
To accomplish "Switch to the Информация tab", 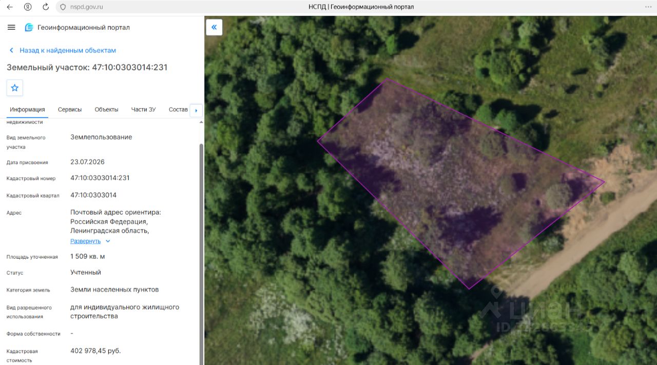I will click(x=27, y=109).
